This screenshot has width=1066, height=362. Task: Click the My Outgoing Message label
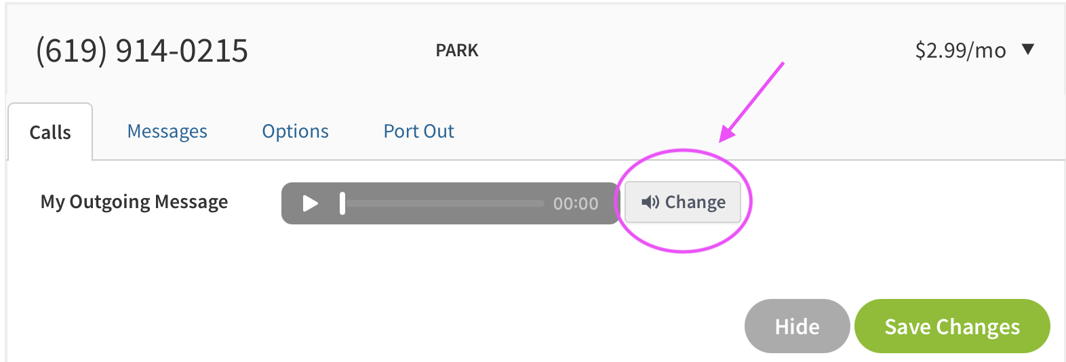coord(134,202)
